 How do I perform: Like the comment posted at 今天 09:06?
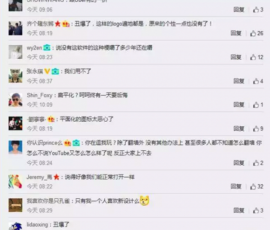258,10
